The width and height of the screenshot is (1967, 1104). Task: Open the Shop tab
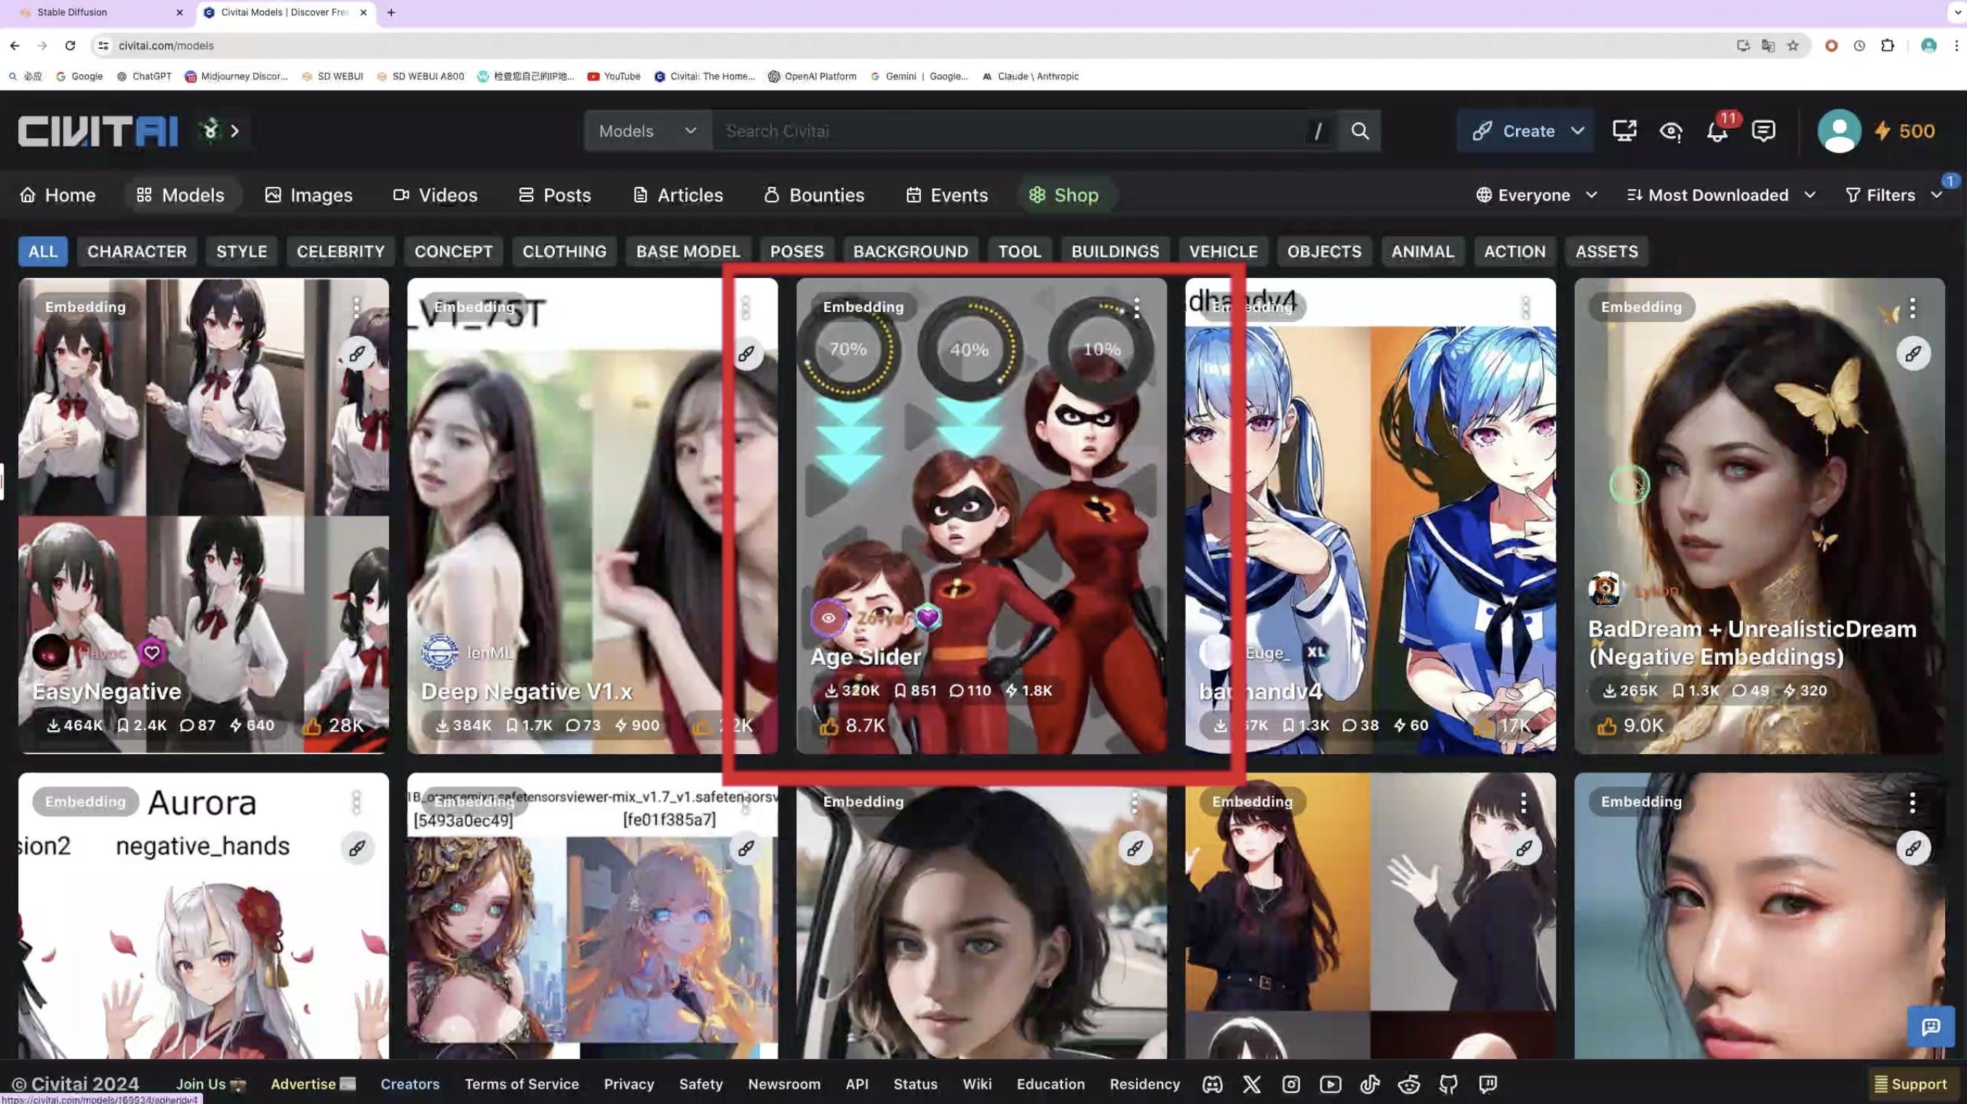tap(1064, 196)
